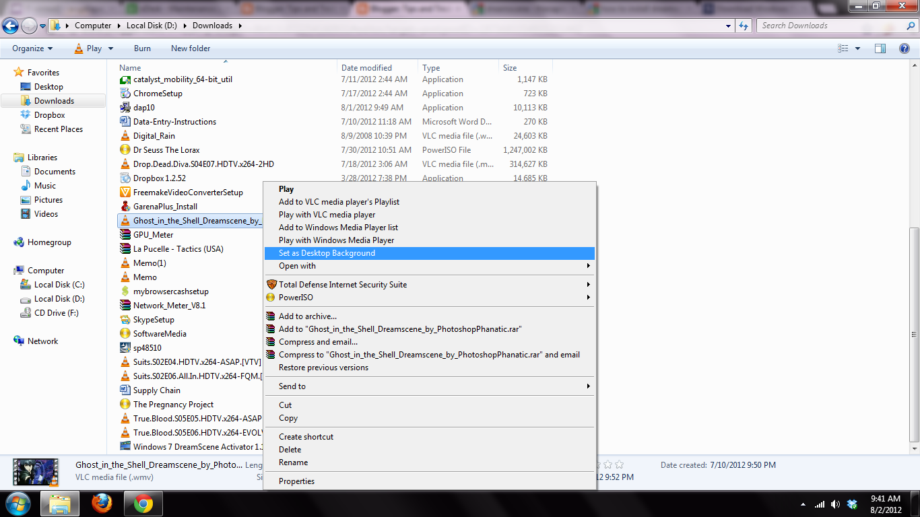This screenshot has width=920, height=517.
Task: Select Restore previous versions
Action: [323, 368]
